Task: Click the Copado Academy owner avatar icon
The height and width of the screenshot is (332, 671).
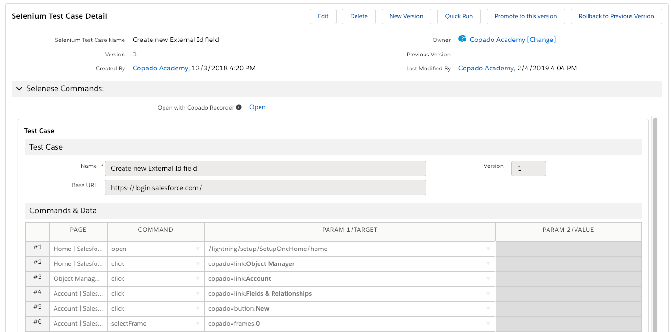Action: [x=462, y=39]
